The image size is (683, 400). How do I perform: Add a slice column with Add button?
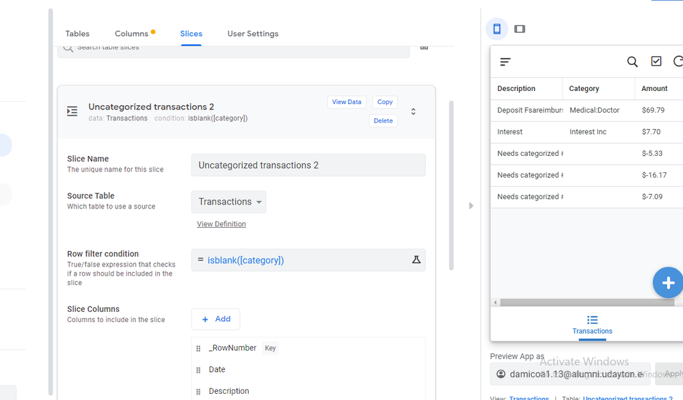215,319
